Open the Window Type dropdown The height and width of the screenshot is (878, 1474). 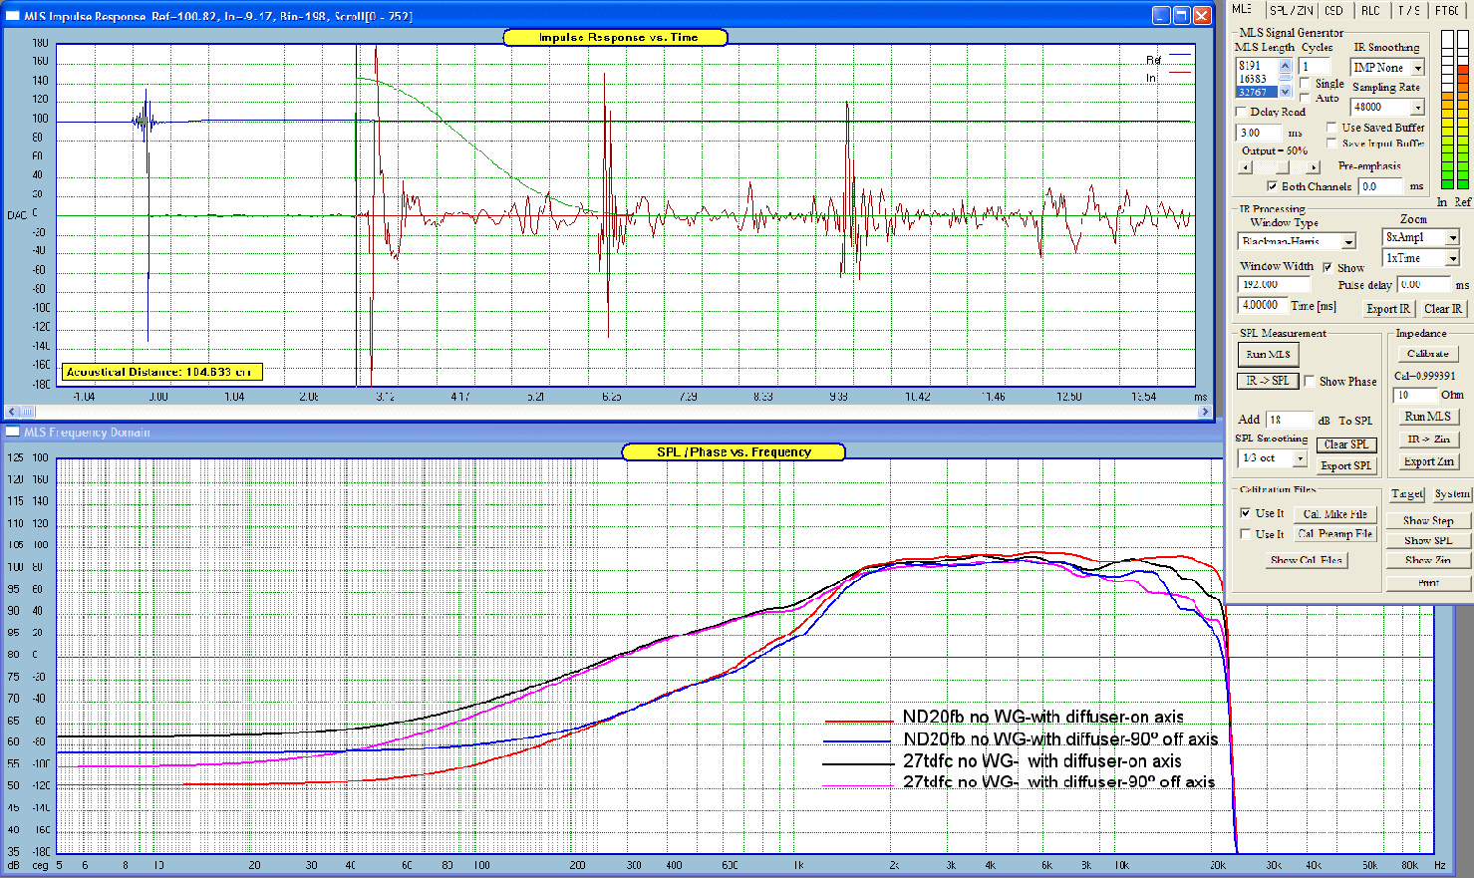1348,241
